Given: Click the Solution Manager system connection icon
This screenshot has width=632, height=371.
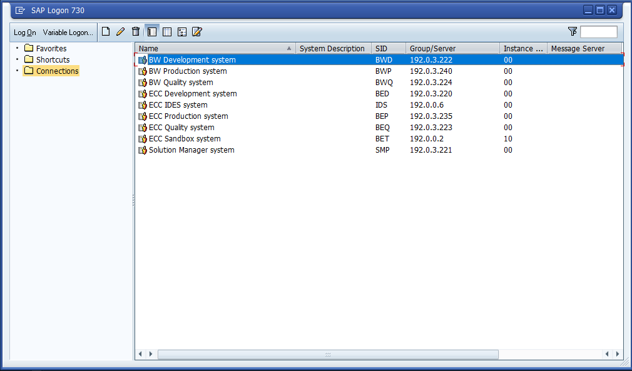Looking at the screenshot, I should (x=143, y=150).
